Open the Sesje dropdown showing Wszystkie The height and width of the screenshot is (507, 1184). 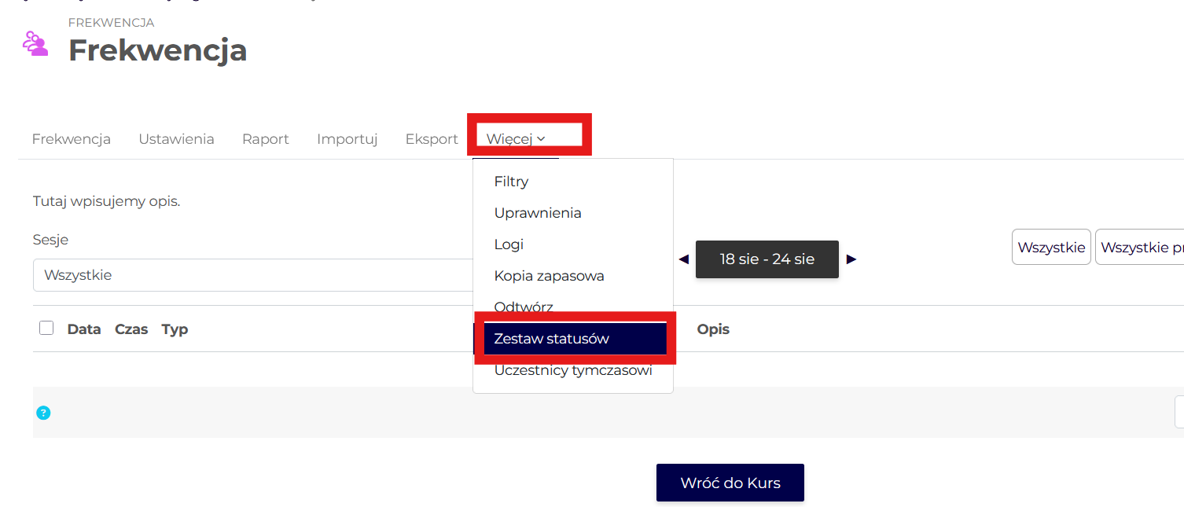(252, 275)
